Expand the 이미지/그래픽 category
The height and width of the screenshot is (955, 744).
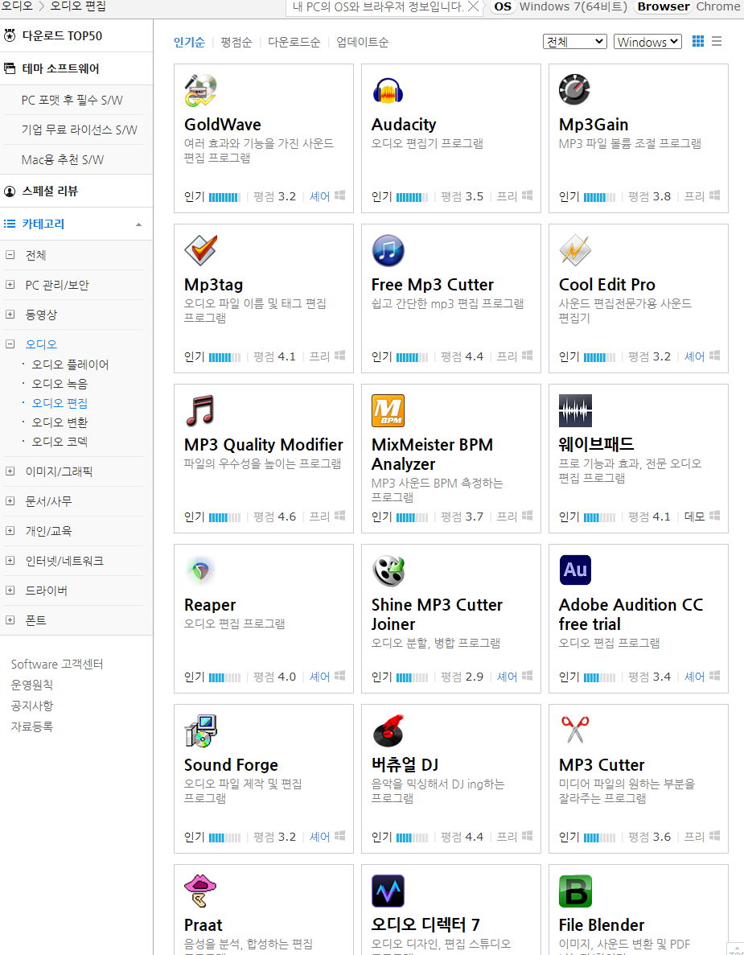(x=10, y=471)
